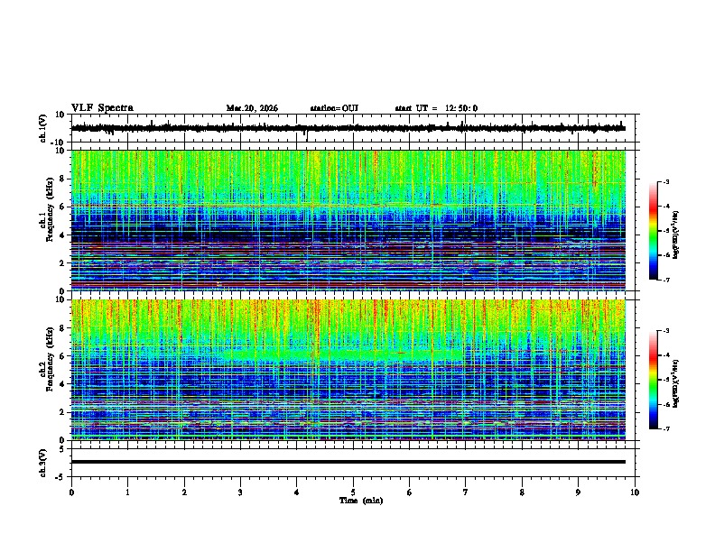
Task: Click the ch.1 spectrogram color scale bar
Action: (653, 231)
